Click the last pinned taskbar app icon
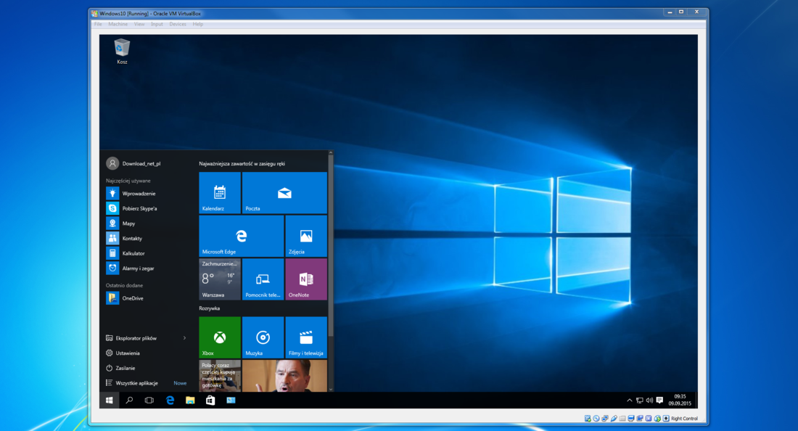The image size is (798, 431). click(x=231, y=401)
